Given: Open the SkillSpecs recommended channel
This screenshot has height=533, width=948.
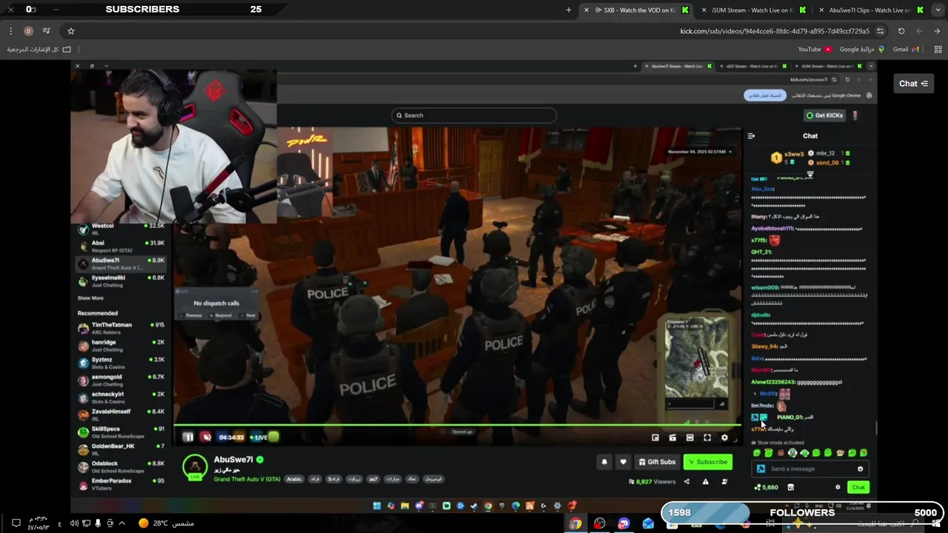Looking at the screenshot, I should point(121,432).
